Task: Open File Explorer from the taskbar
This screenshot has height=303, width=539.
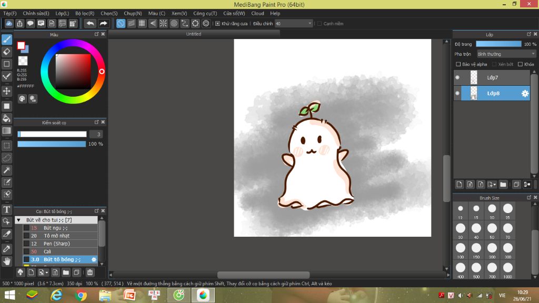Action: click(105, 296)
